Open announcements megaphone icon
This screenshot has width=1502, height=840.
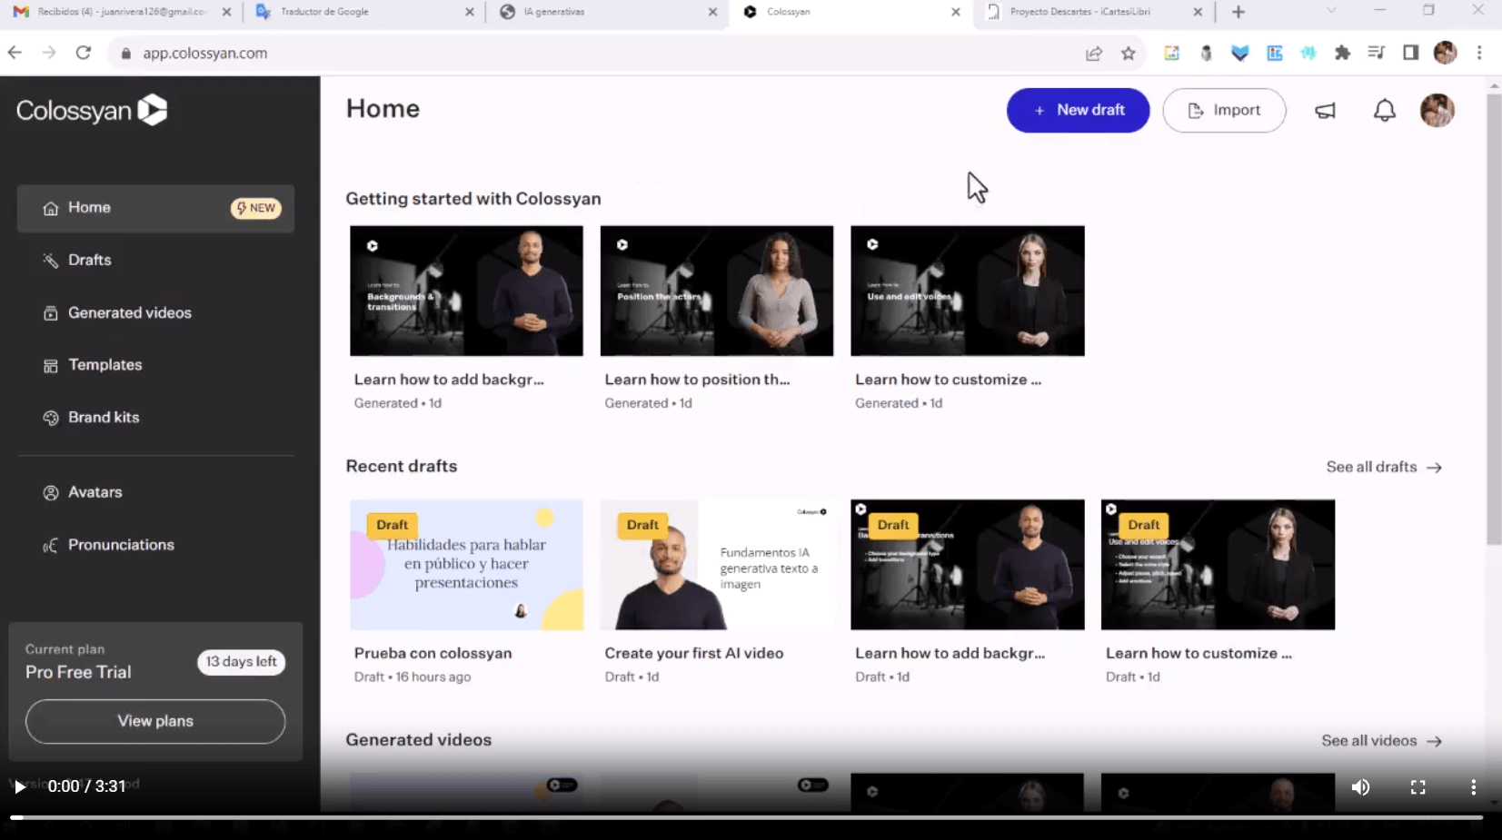[x=1326, y=111]
